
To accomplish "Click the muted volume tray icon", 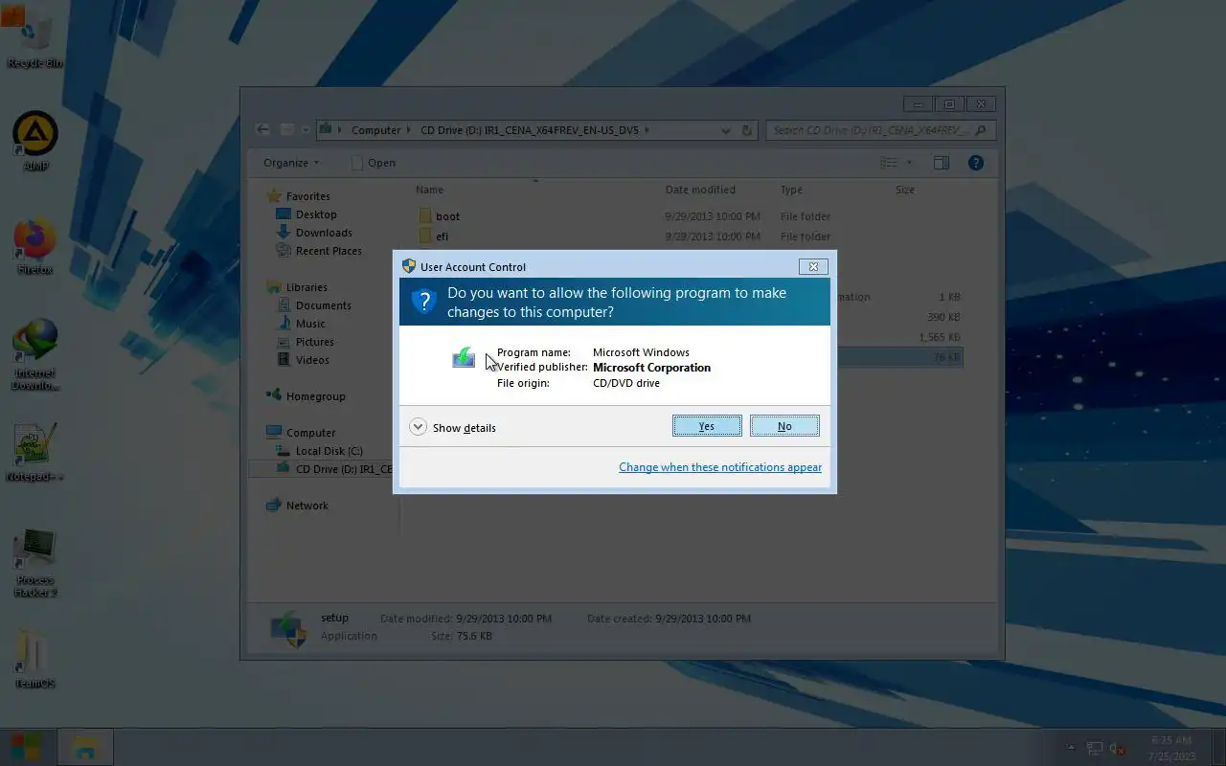I will pyautogui.click(x=1117, y=748).
